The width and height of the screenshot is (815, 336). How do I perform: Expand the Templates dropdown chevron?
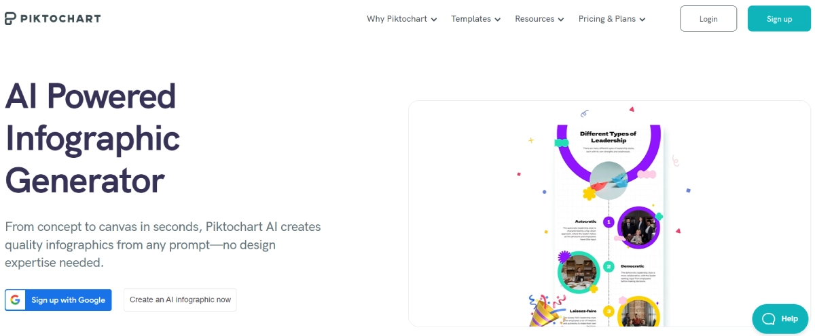tap(498, 20)
